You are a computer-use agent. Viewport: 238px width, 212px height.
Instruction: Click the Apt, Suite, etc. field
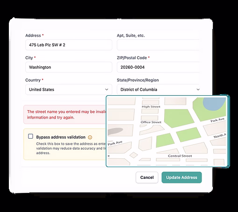click(x=158, y=45)
